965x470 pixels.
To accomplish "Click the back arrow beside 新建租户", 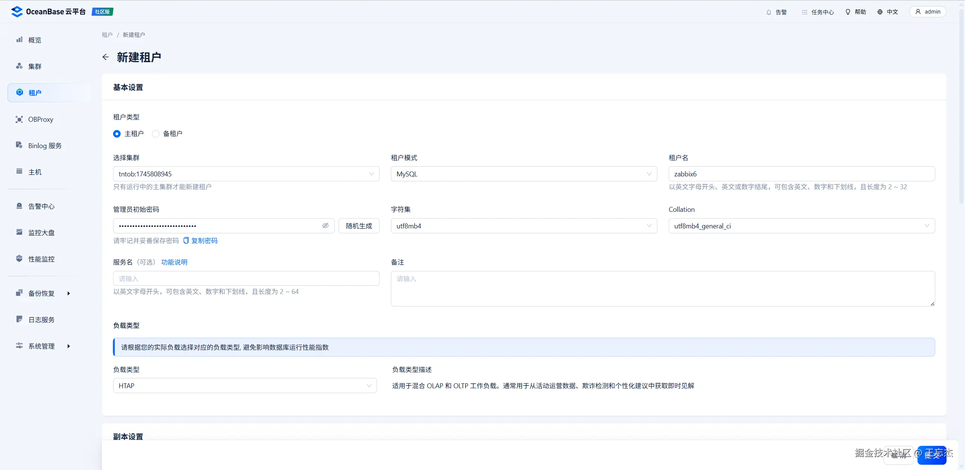I will (106, 57).
